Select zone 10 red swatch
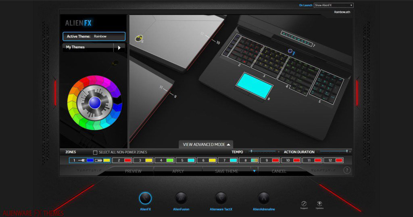 point(296,160)
